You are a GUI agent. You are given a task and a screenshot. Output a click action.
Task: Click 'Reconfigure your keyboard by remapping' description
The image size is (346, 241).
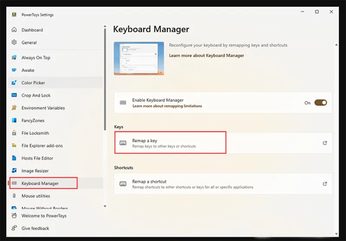click(228, 45)
